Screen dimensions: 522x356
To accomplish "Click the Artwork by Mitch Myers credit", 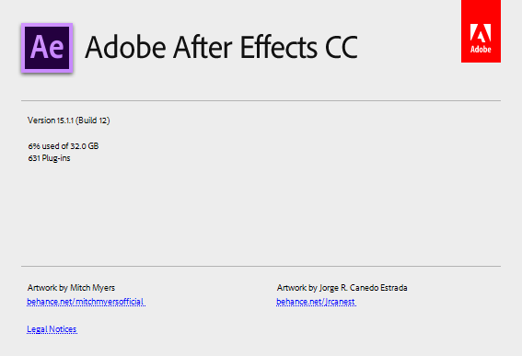I will [71, 288].
